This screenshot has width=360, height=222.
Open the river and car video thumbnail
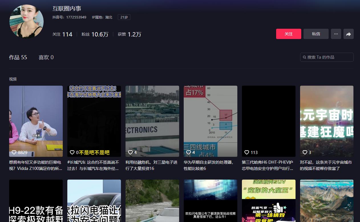coord(152,201)
